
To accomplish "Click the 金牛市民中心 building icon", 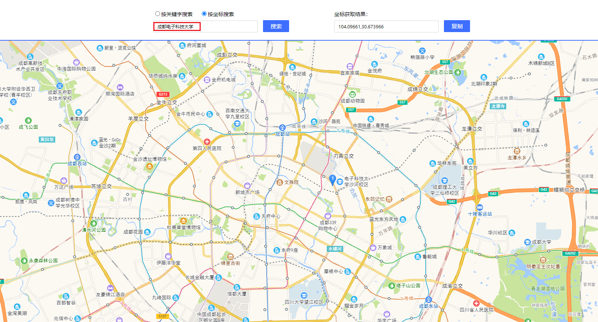I will pos(210,114).
